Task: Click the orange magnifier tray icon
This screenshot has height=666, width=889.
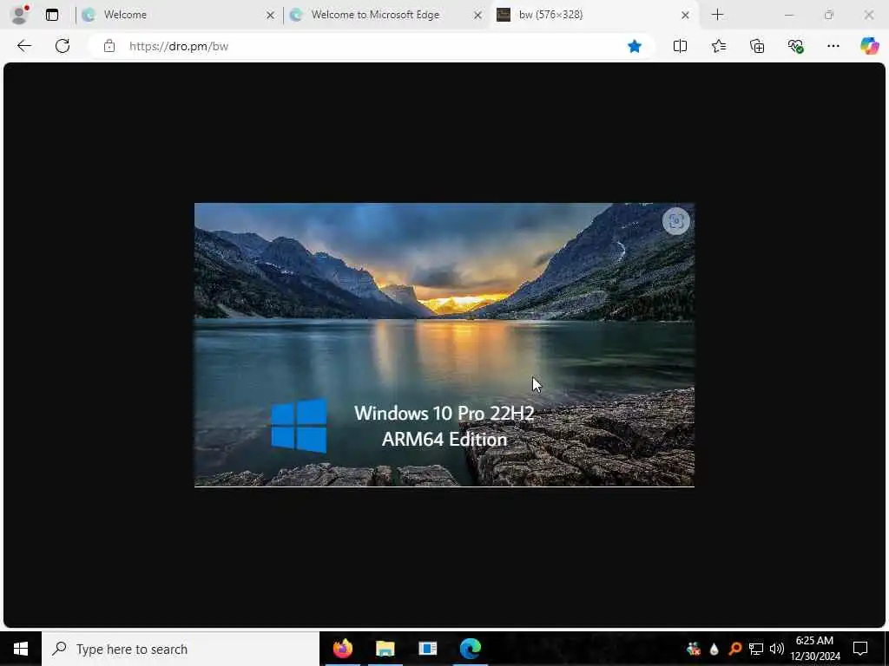Action: (x=735, y=649)
